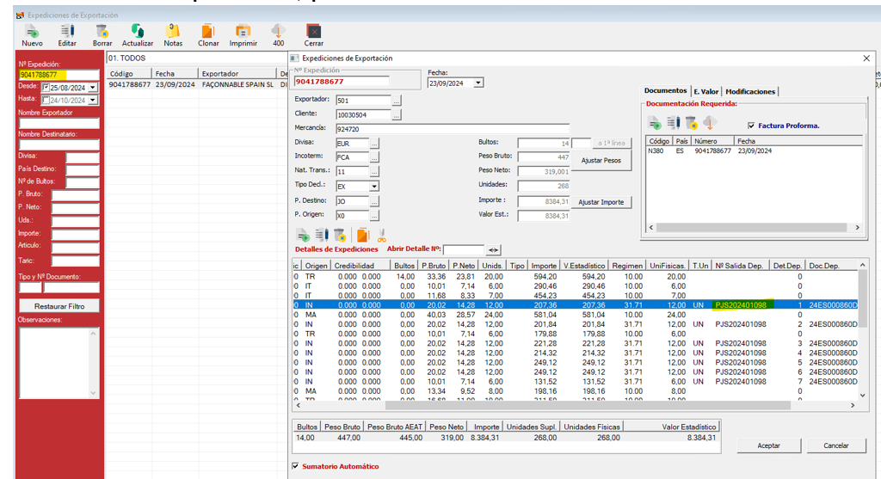Click the scissors icon above Detalles de Expediciones
881x479 pixels.
pyautogui.click(x=381, y=235)
